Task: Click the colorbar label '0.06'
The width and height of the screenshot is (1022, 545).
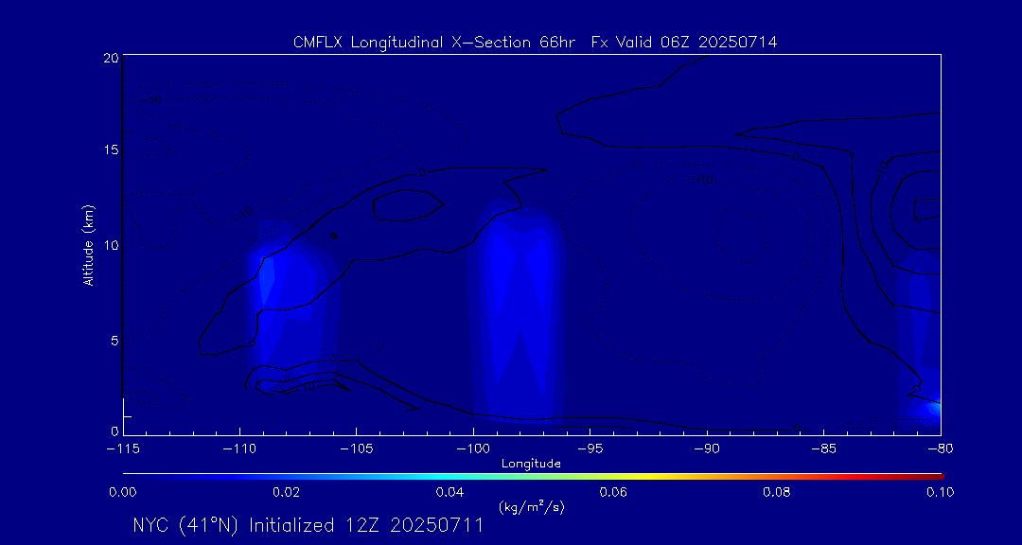Action: click(614, 492)
